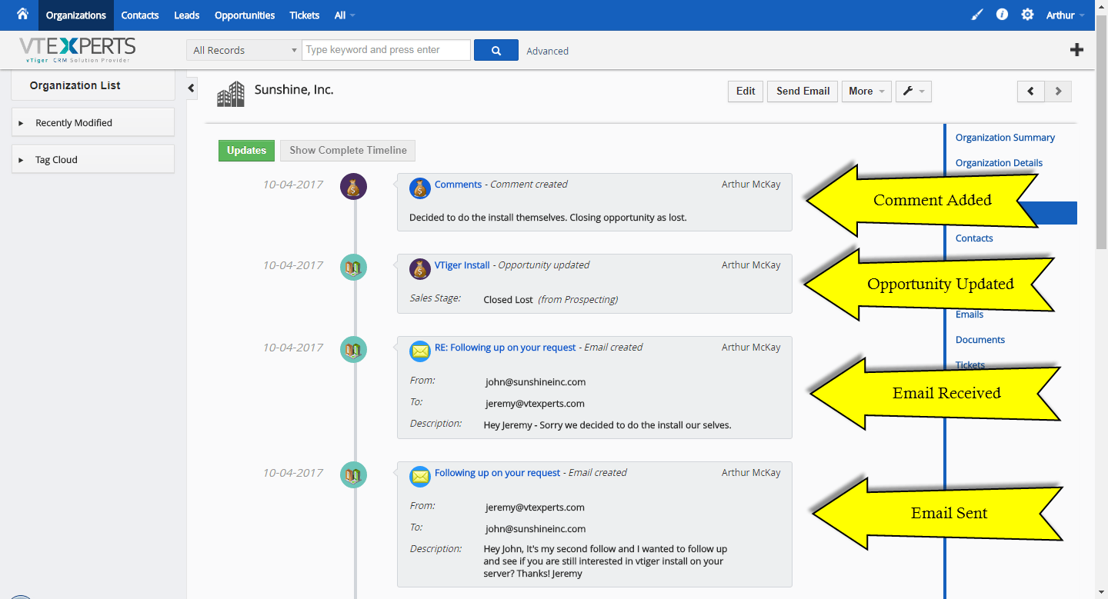This screenshot has height=599, width=1108.
Task: Click the envelope icon on RE: Following up email
Action: click(419, 351)
